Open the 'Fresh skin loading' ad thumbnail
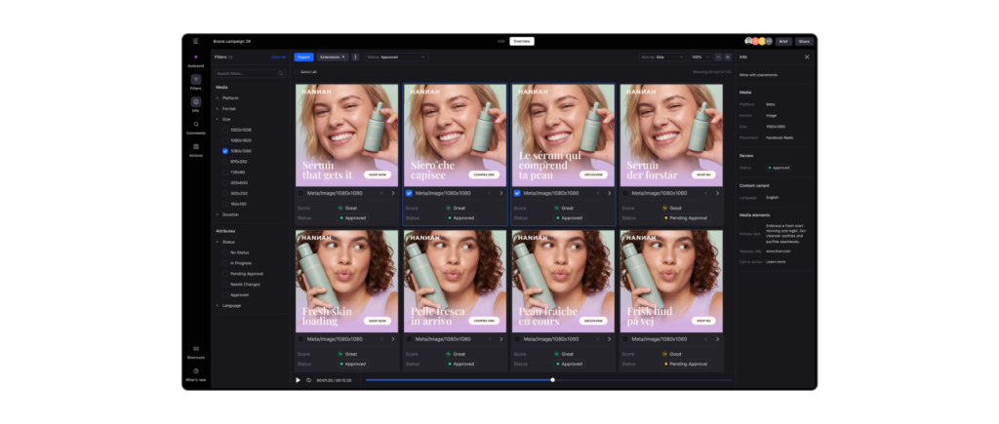 tap(346, 282)
